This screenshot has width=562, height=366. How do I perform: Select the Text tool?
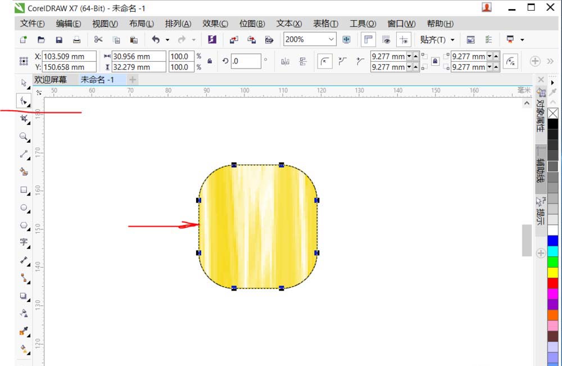[24, 242]
